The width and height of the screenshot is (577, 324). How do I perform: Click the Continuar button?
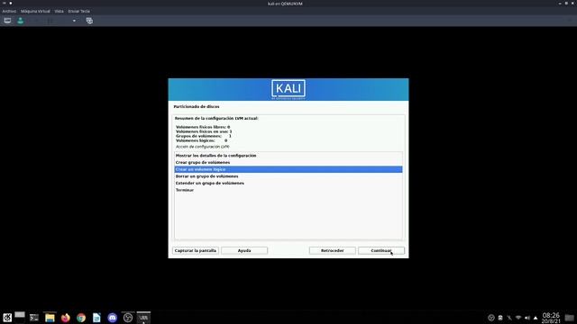pos(381,250)
